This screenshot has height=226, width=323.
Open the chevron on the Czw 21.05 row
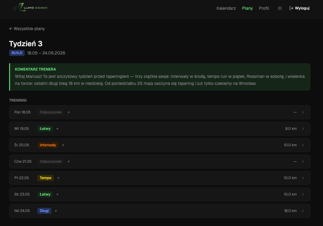coord(303,162)
